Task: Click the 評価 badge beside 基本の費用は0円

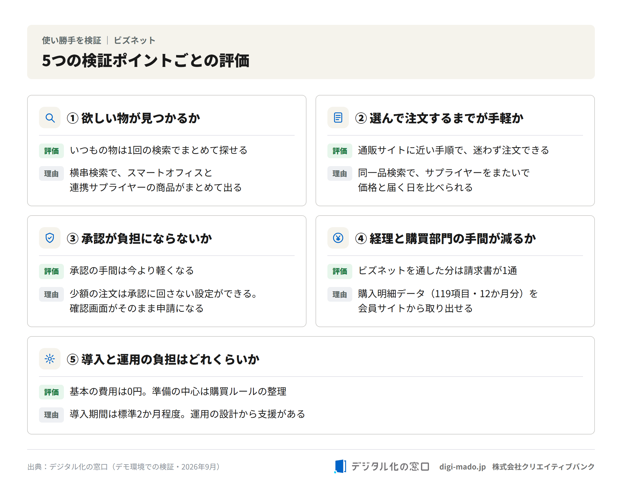Action: (51, 392)
